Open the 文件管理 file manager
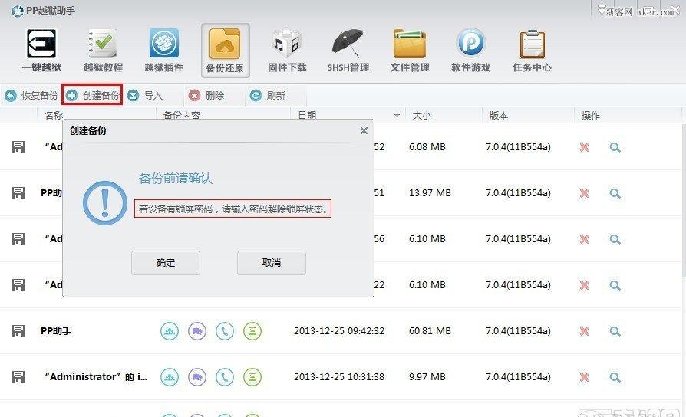686x417 pixels. click(410, 51)
